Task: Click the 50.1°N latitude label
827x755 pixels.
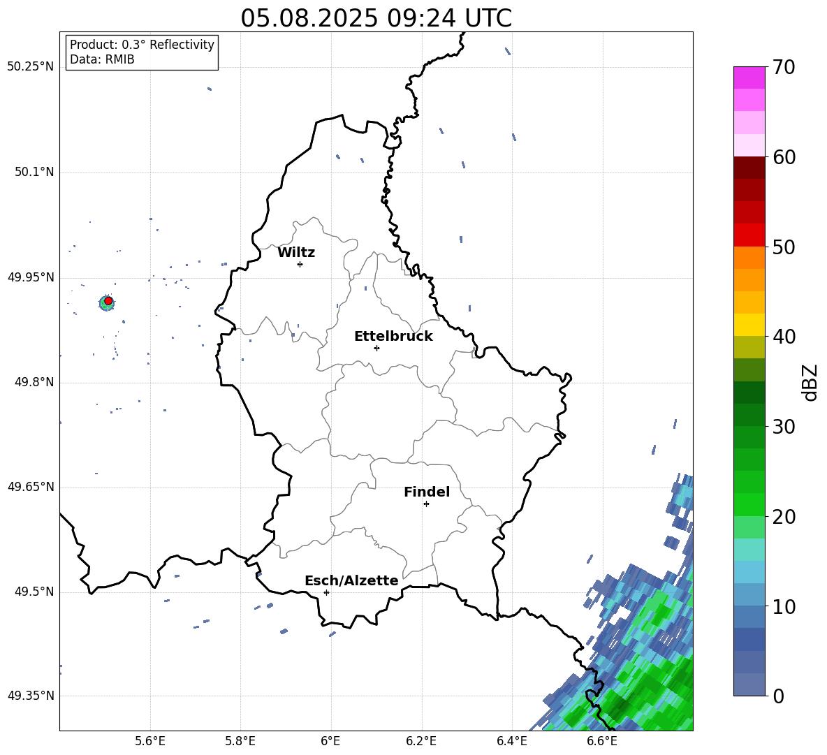Action: tap(34, 173)
